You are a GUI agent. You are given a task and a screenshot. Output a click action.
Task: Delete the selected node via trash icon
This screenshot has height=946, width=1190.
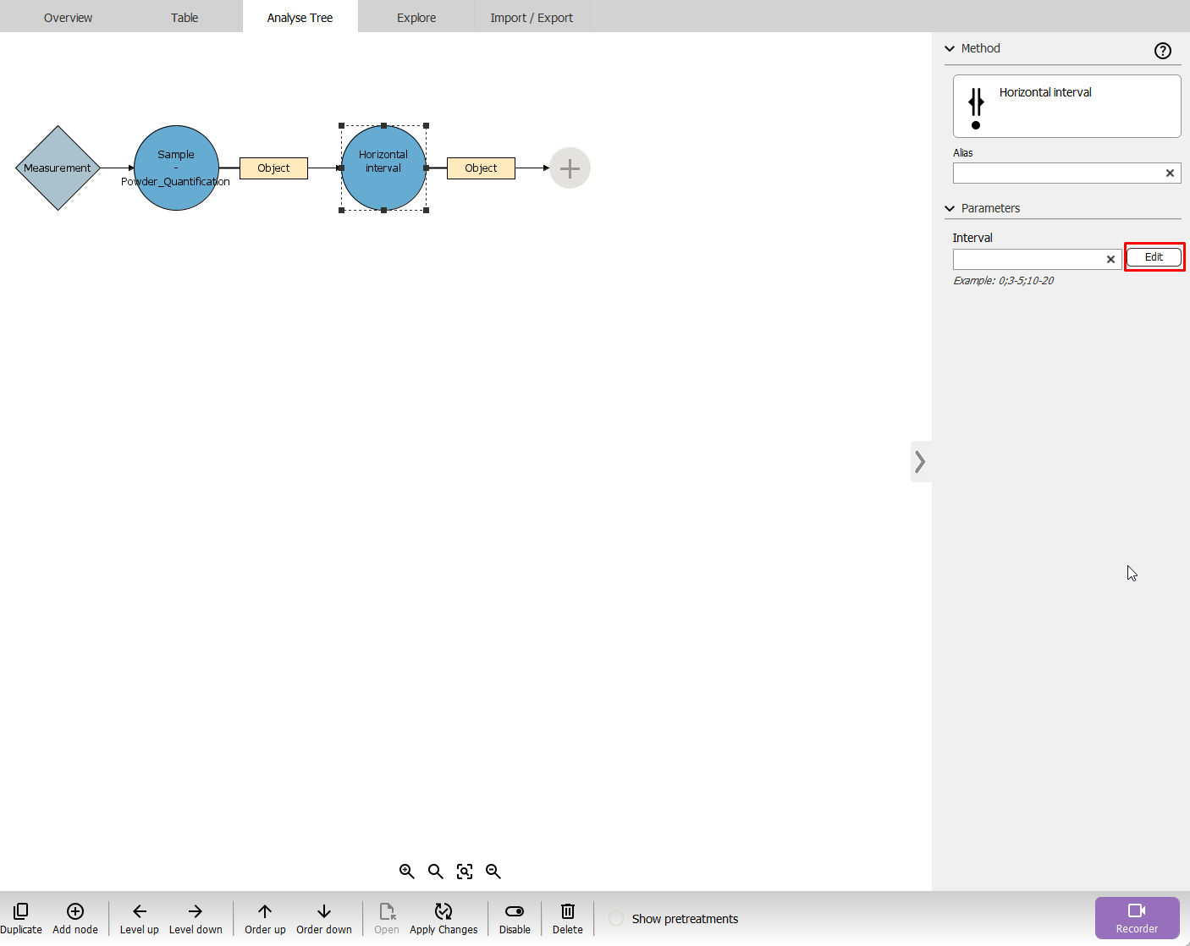click(x=568, y=911)
